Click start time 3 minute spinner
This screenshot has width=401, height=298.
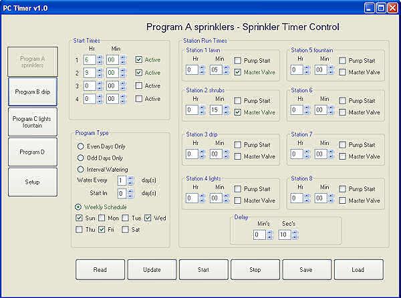pyautogui.click(x=123, y=86)
